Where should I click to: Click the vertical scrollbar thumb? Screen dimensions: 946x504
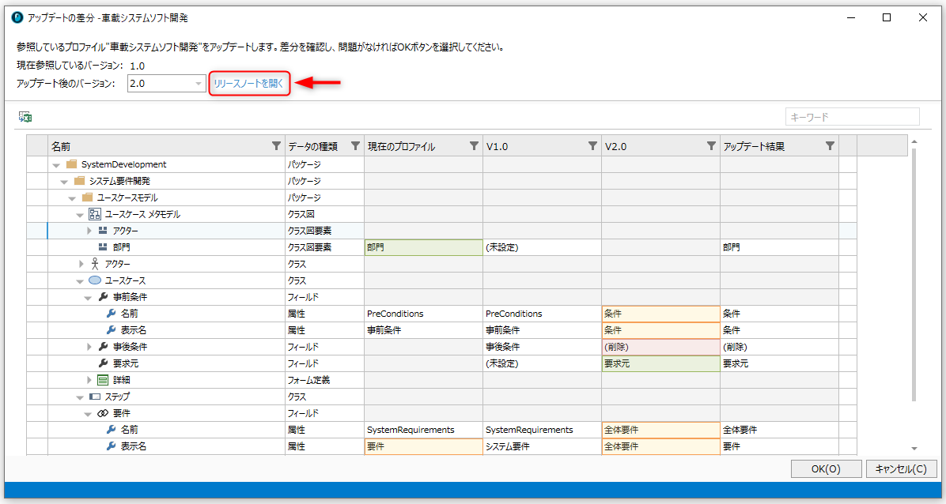click(x=914, y=275)
